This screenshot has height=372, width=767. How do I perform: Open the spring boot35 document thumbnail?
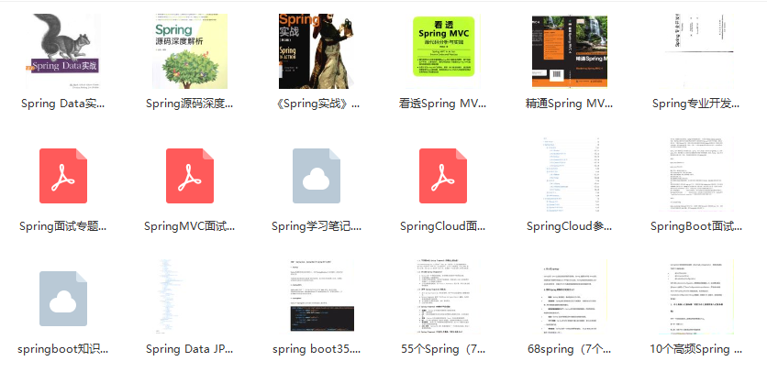pos(317,297)
